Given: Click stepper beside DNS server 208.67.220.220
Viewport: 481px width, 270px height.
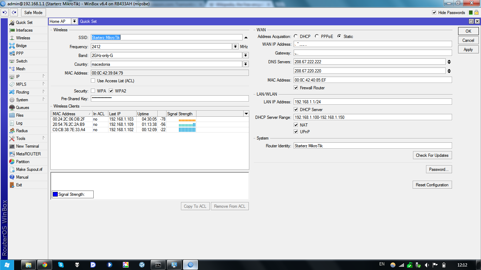Looking at the screenshot, I should (449, 71).
